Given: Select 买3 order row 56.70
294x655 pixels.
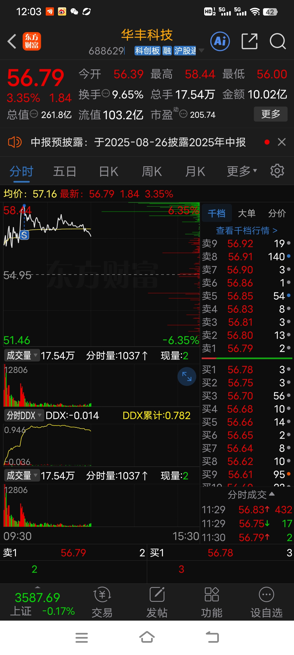Looking at the screenshot, I should [x=246, y=396].
